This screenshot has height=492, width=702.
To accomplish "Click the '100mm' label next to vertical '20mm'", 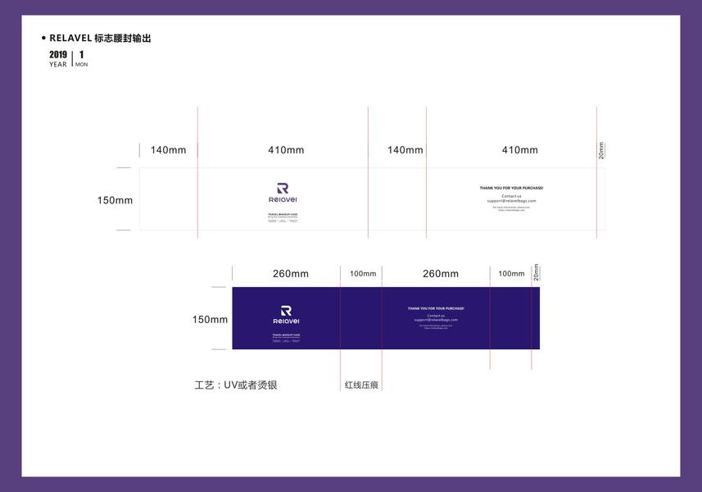I will click(x=511, y=274).
